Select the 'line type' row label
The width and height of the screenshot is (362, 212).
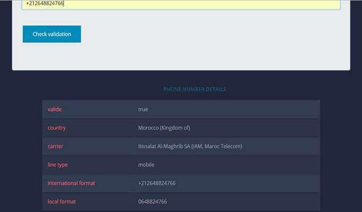pos(58,165)
